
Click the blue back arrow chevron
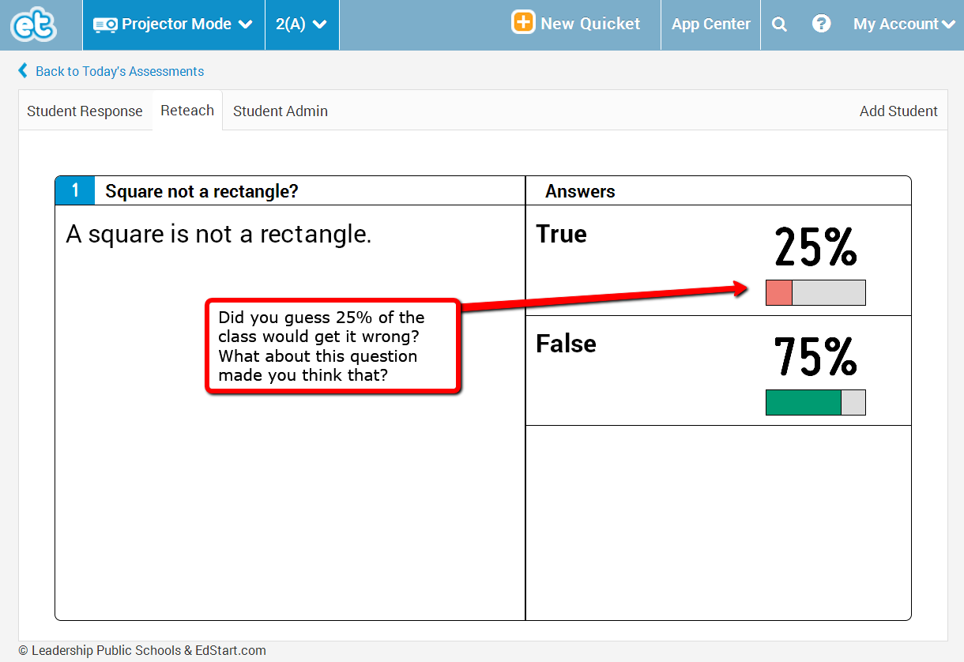point(23,71)
